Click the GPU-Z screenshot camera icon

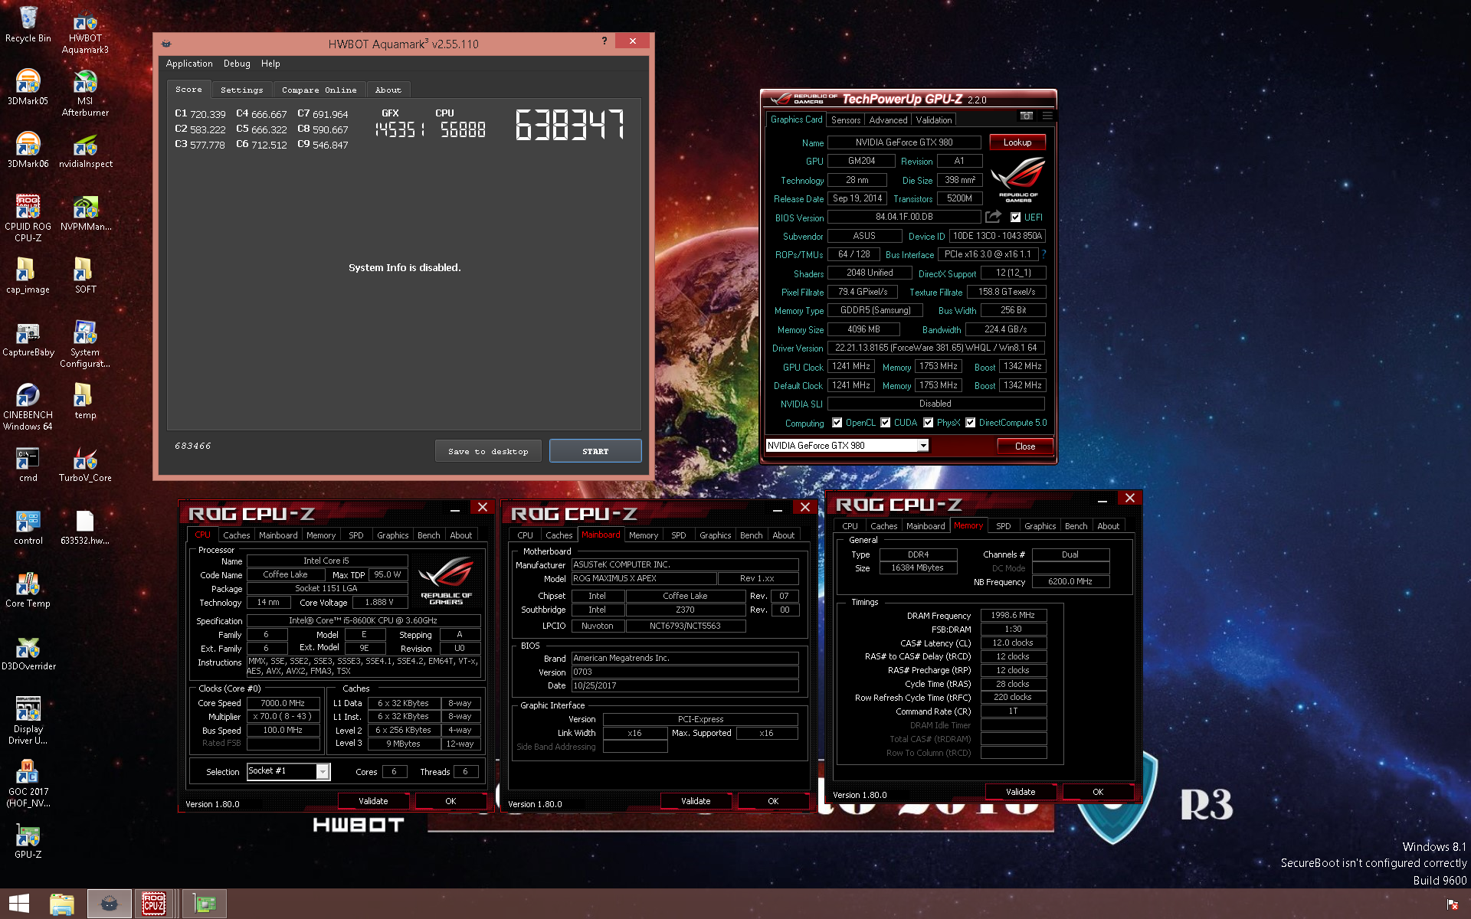[x=1027, y=116]
